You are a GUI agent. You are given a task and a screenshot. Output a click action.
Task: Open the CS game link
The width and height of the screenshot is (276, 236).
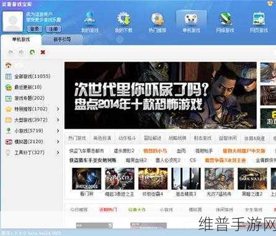[x=193, y=160]
